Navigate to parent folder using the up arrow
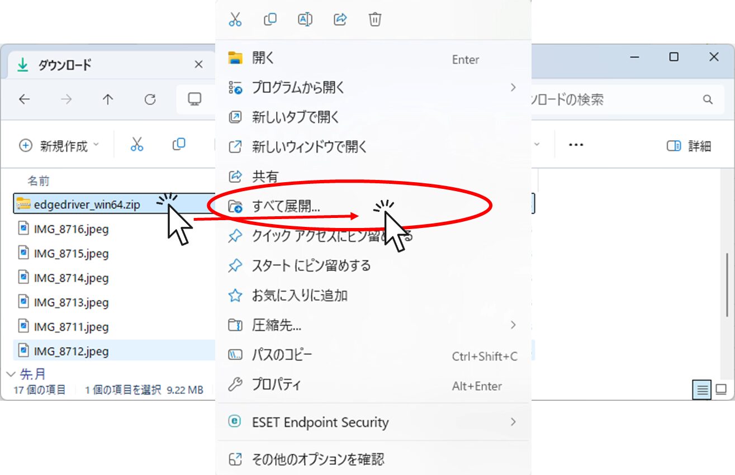Viewport: 735px width, 475px height. pos(108,99)
